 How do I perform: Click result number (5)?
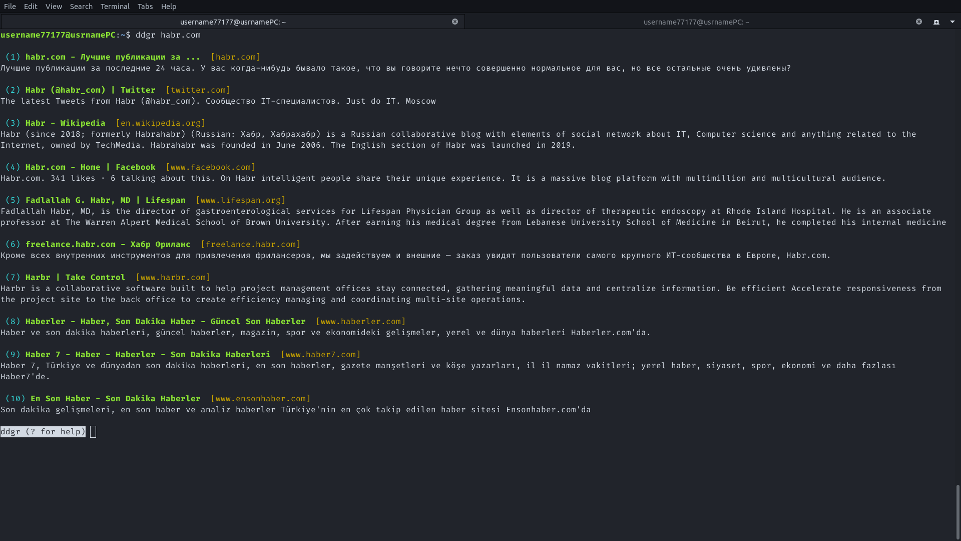pyautogui.click(x=13, y=200)
